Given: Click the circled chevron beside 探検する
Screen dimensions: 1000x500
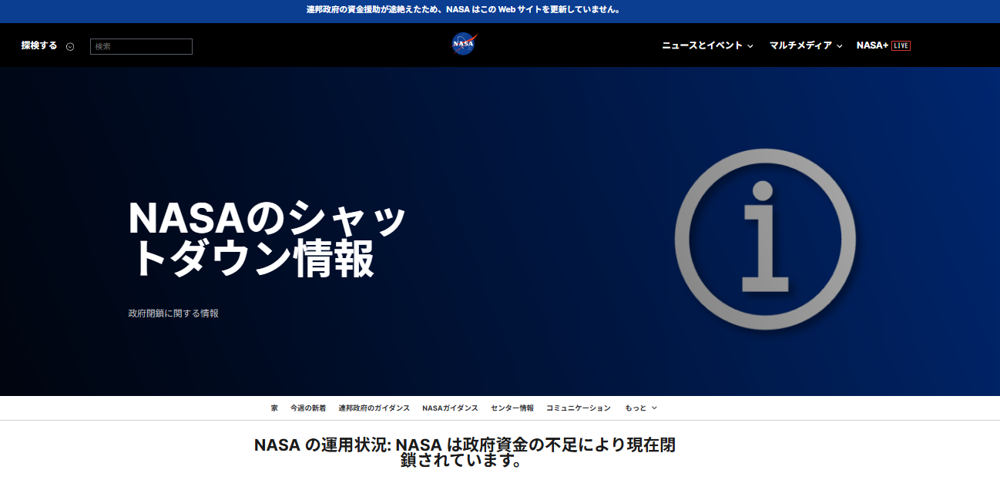Looking at the screenshot, I should tap(70, 46).
